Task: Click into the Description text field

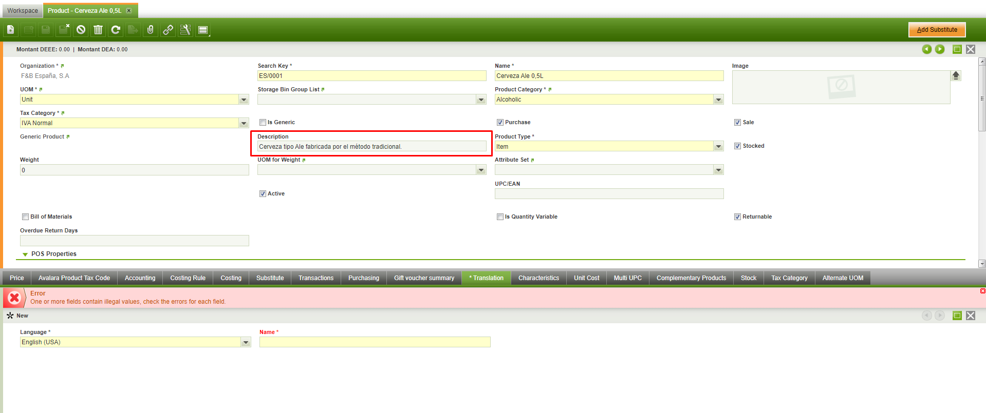Action: click(x=372, y=147)
